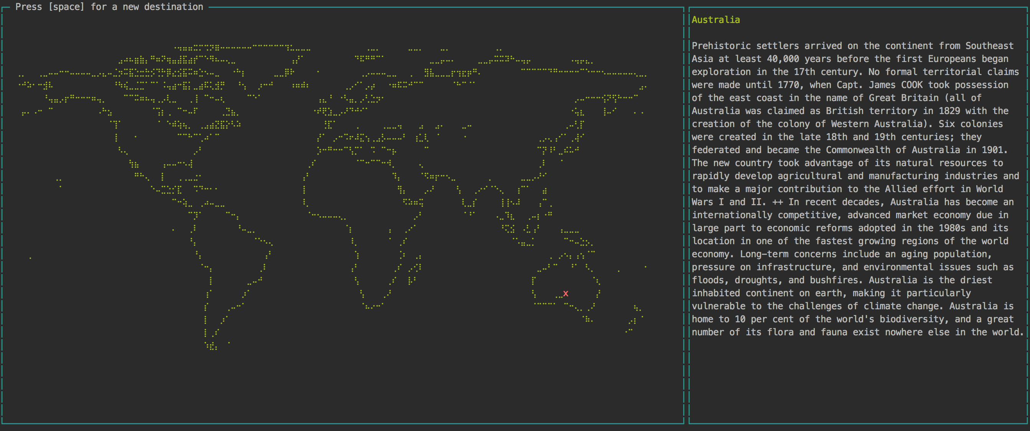
Task: Click the word 'Prehistoric' starting the description
Action: 721,46
